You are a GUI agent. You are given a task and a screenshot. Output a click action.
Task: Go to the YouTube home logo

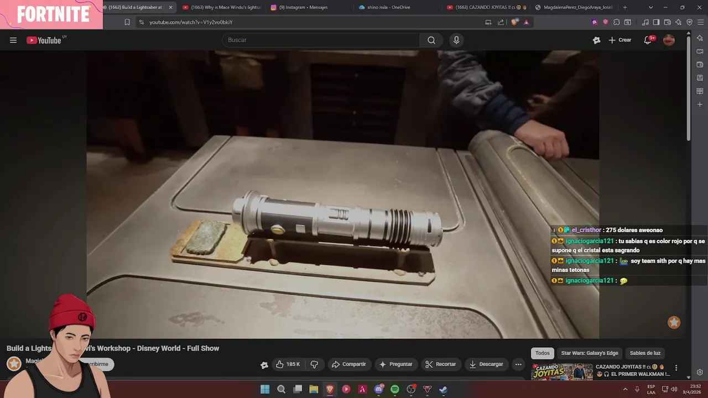coord(44,40)
